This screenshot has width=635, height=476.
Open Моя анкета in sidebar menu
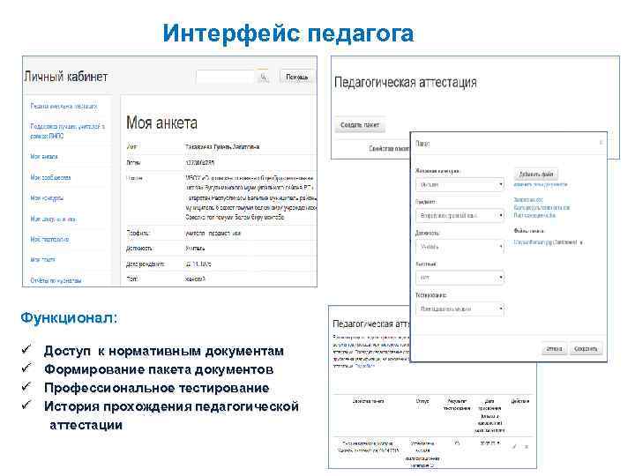coord(44,157)
